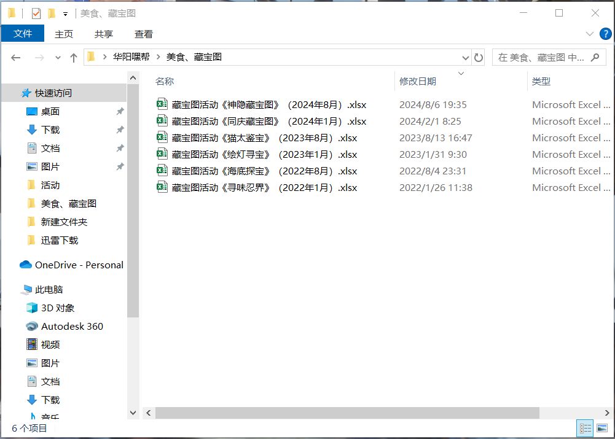The image size is (615, 439).
Task: Click the folder icon in the title bar
Action: (x=12, y=14)
